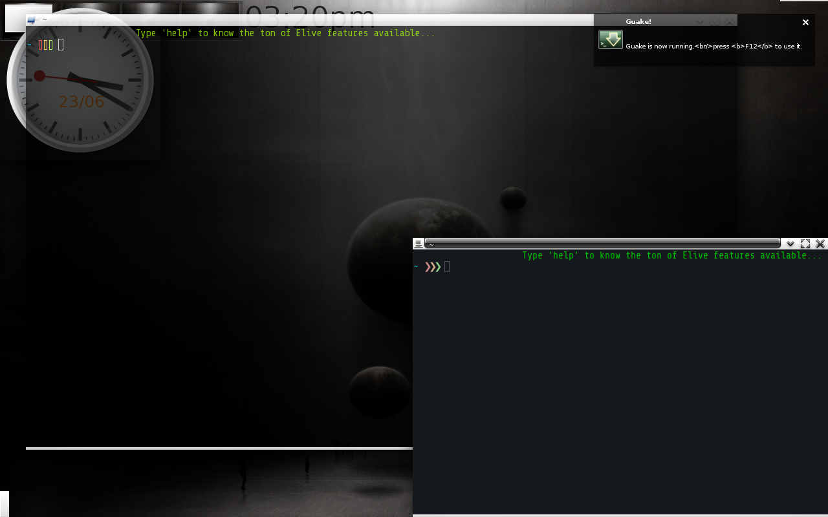Click the "Guake!" notification title
828x517 pixels.
pyautogui.click(x=638, y=21)
